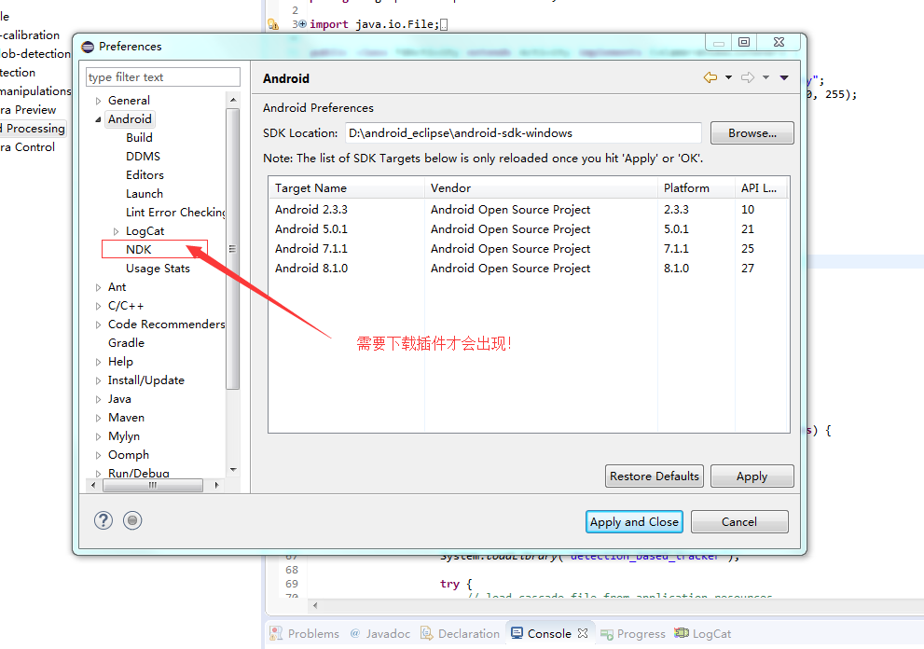Expand the LogCat tree node
This screenshot has height=649, width=924.
(x=117, y=231)
